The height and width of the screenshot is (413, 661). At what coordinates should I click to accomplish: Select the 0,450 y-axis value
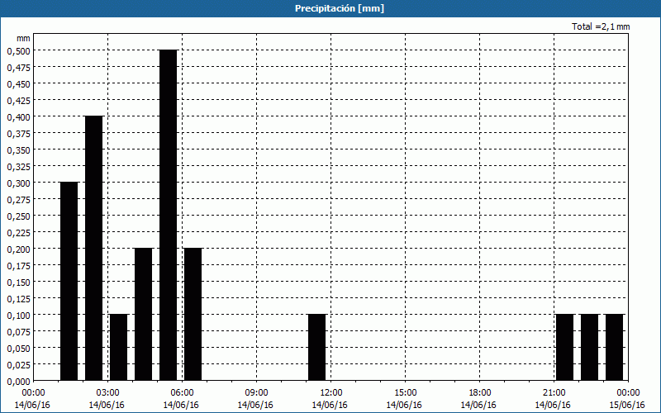pos(18,84)
